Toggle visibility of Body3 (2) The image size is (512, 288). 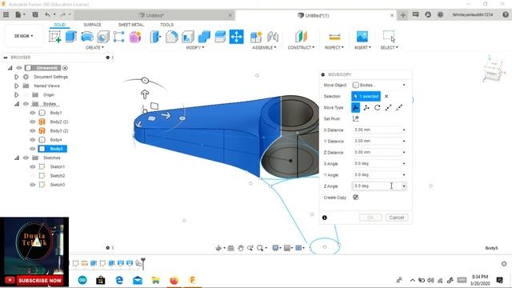point(32,130)
